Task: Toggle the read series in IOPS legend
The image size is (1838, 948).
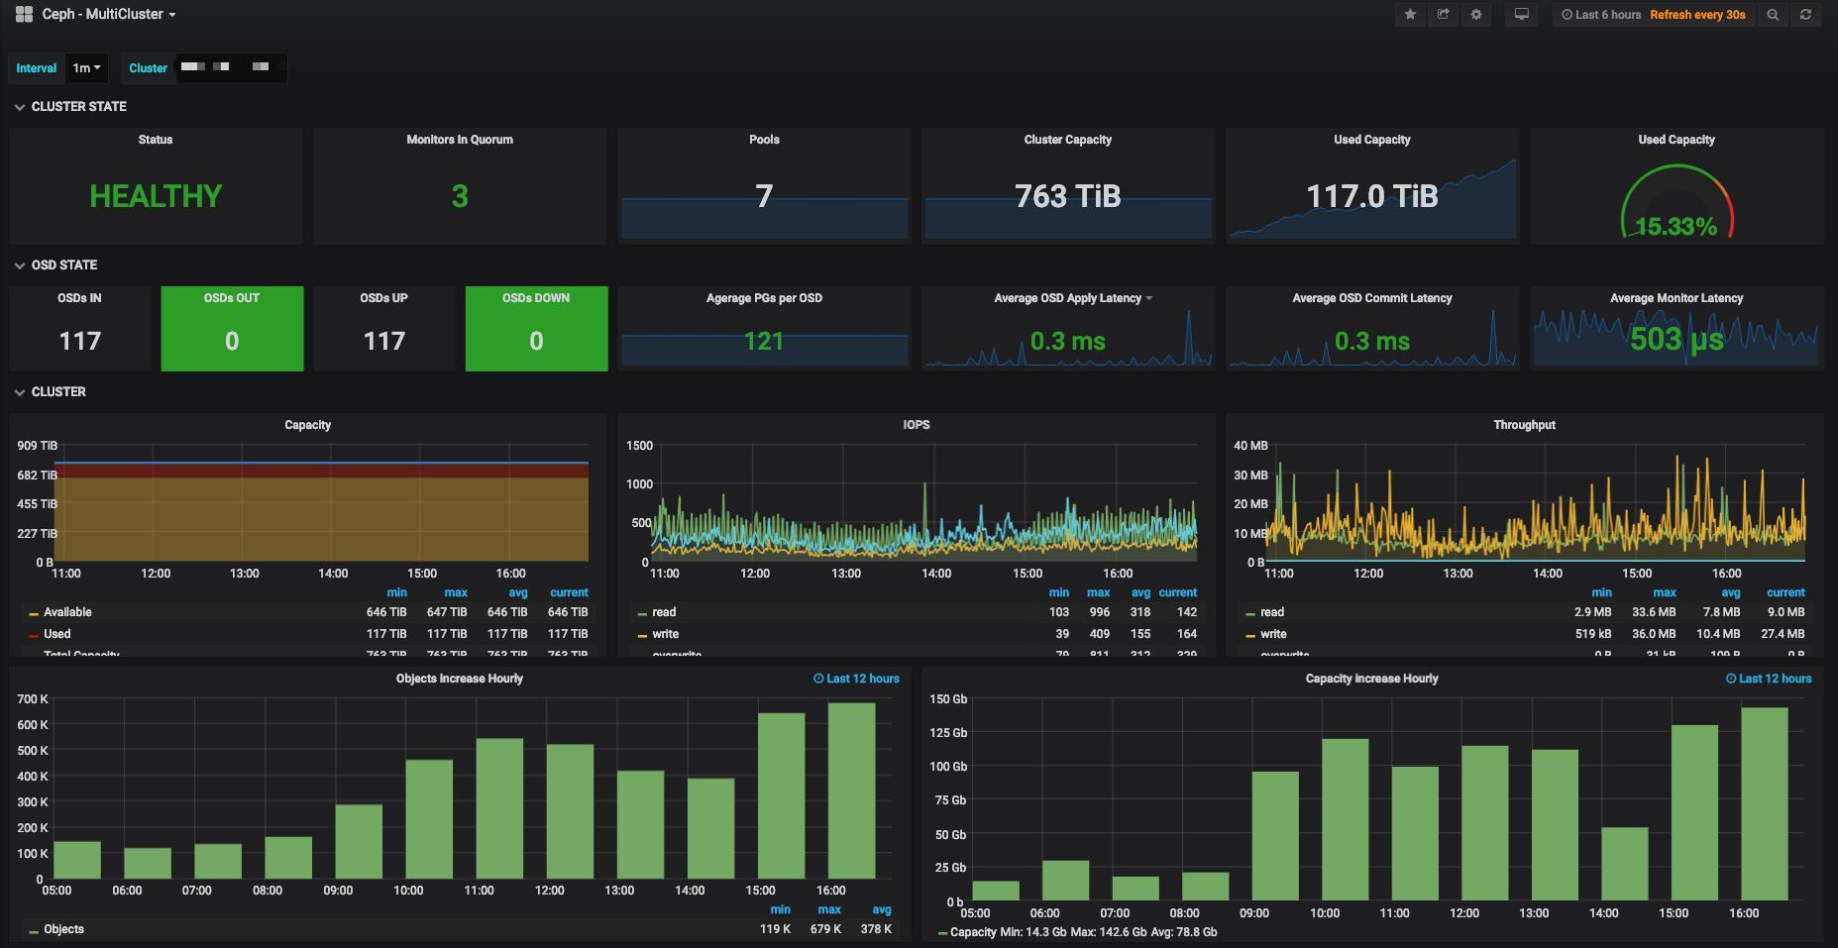Action: click(x=664, y=612)
